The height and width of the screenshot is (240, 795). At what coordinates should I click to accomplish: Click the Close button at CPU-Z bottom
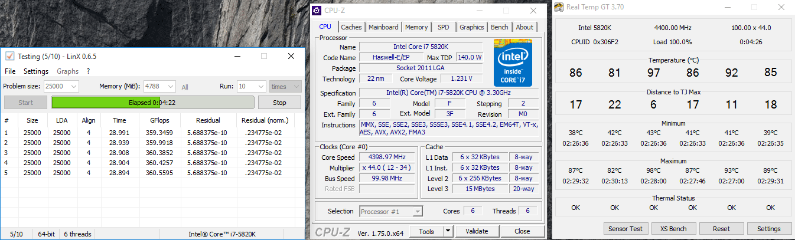tap(522, 232)
